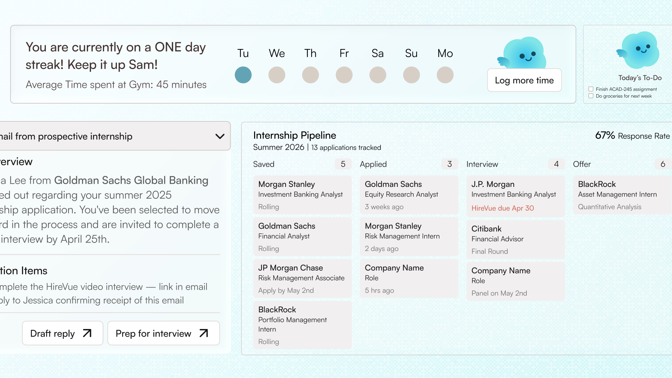This screenshot has height=378, width=672.
Task: Open Company Name card with Panel on May 2nd
Action: 516,281
